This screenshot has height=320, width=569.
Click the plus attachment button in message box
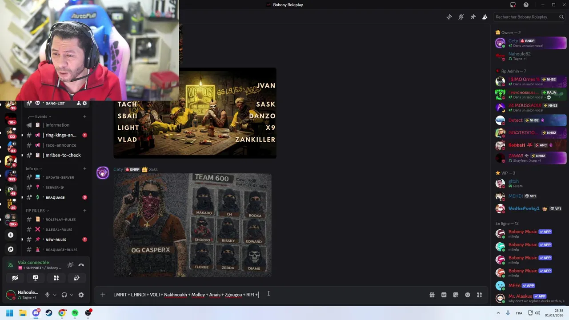103,295
